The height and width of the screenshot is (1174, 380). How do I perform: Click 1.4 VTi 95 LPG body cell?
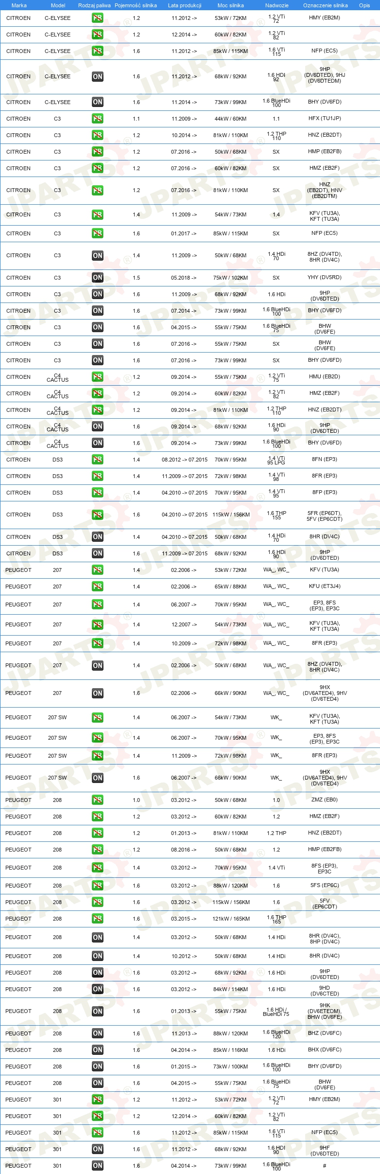276,461
